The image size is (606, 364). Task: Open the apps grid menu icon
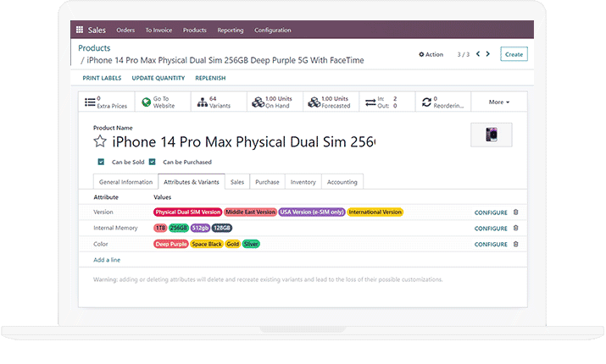pyautogui.click(x=80, y=30)
